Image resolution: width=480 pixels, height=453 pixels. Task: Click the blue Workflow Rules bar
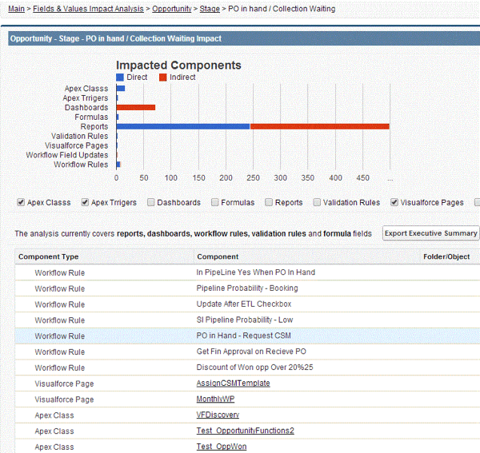[x=118, y=165]
